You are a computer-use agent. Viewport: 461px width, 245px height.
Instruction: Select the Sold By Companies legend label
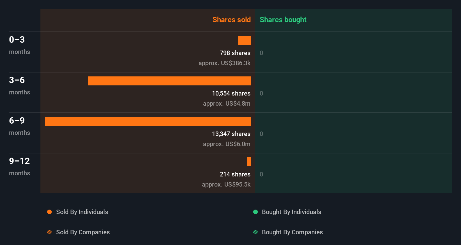(83, 232)
